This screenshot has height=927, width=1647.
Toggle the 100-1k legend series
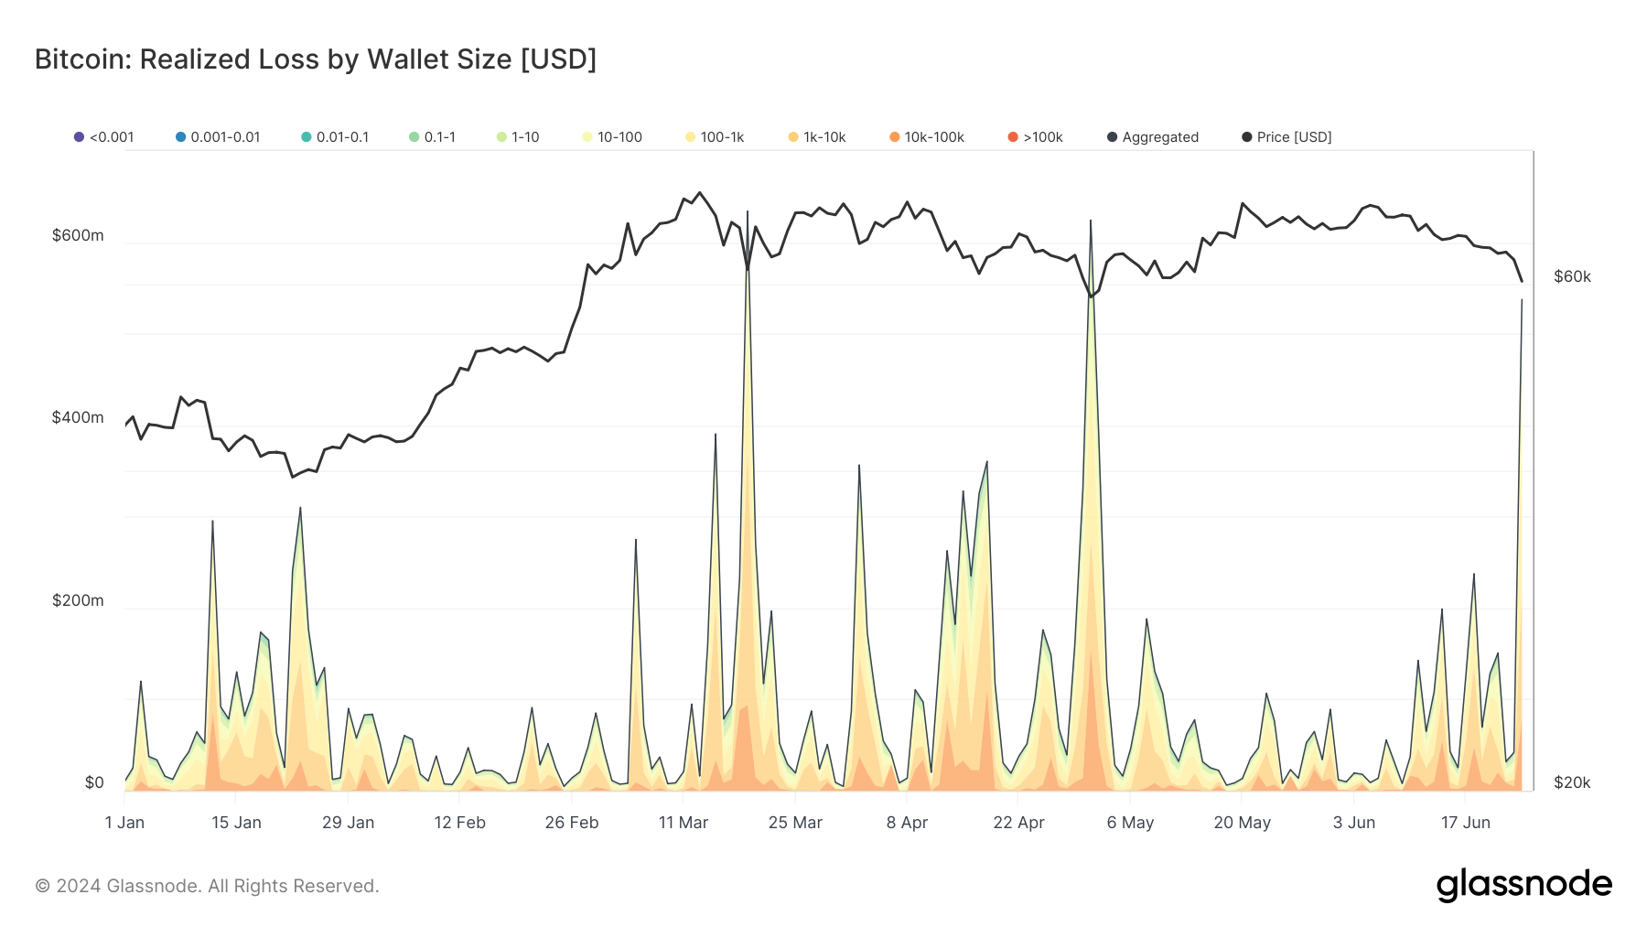pyautogui.click(x=715, y=137)
